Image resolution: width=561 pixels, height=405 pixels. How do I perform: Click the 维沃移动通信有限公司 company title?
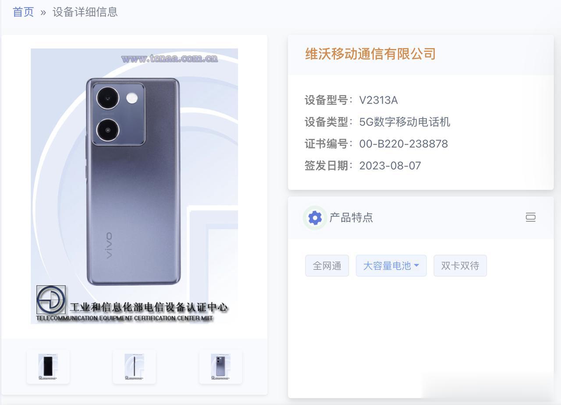pyautogui.click(x=370, y=54)
